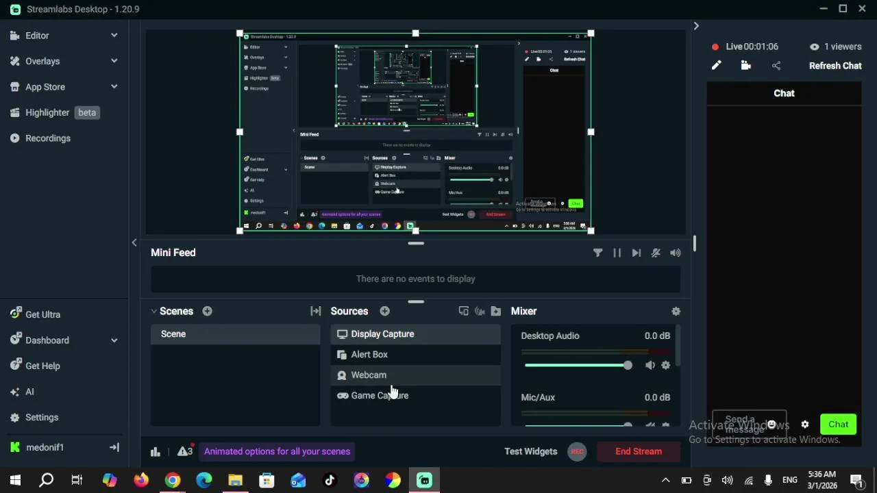Edit stream info with pencil icon
Viewport: 877px width, 493px height.
[716, 66]
